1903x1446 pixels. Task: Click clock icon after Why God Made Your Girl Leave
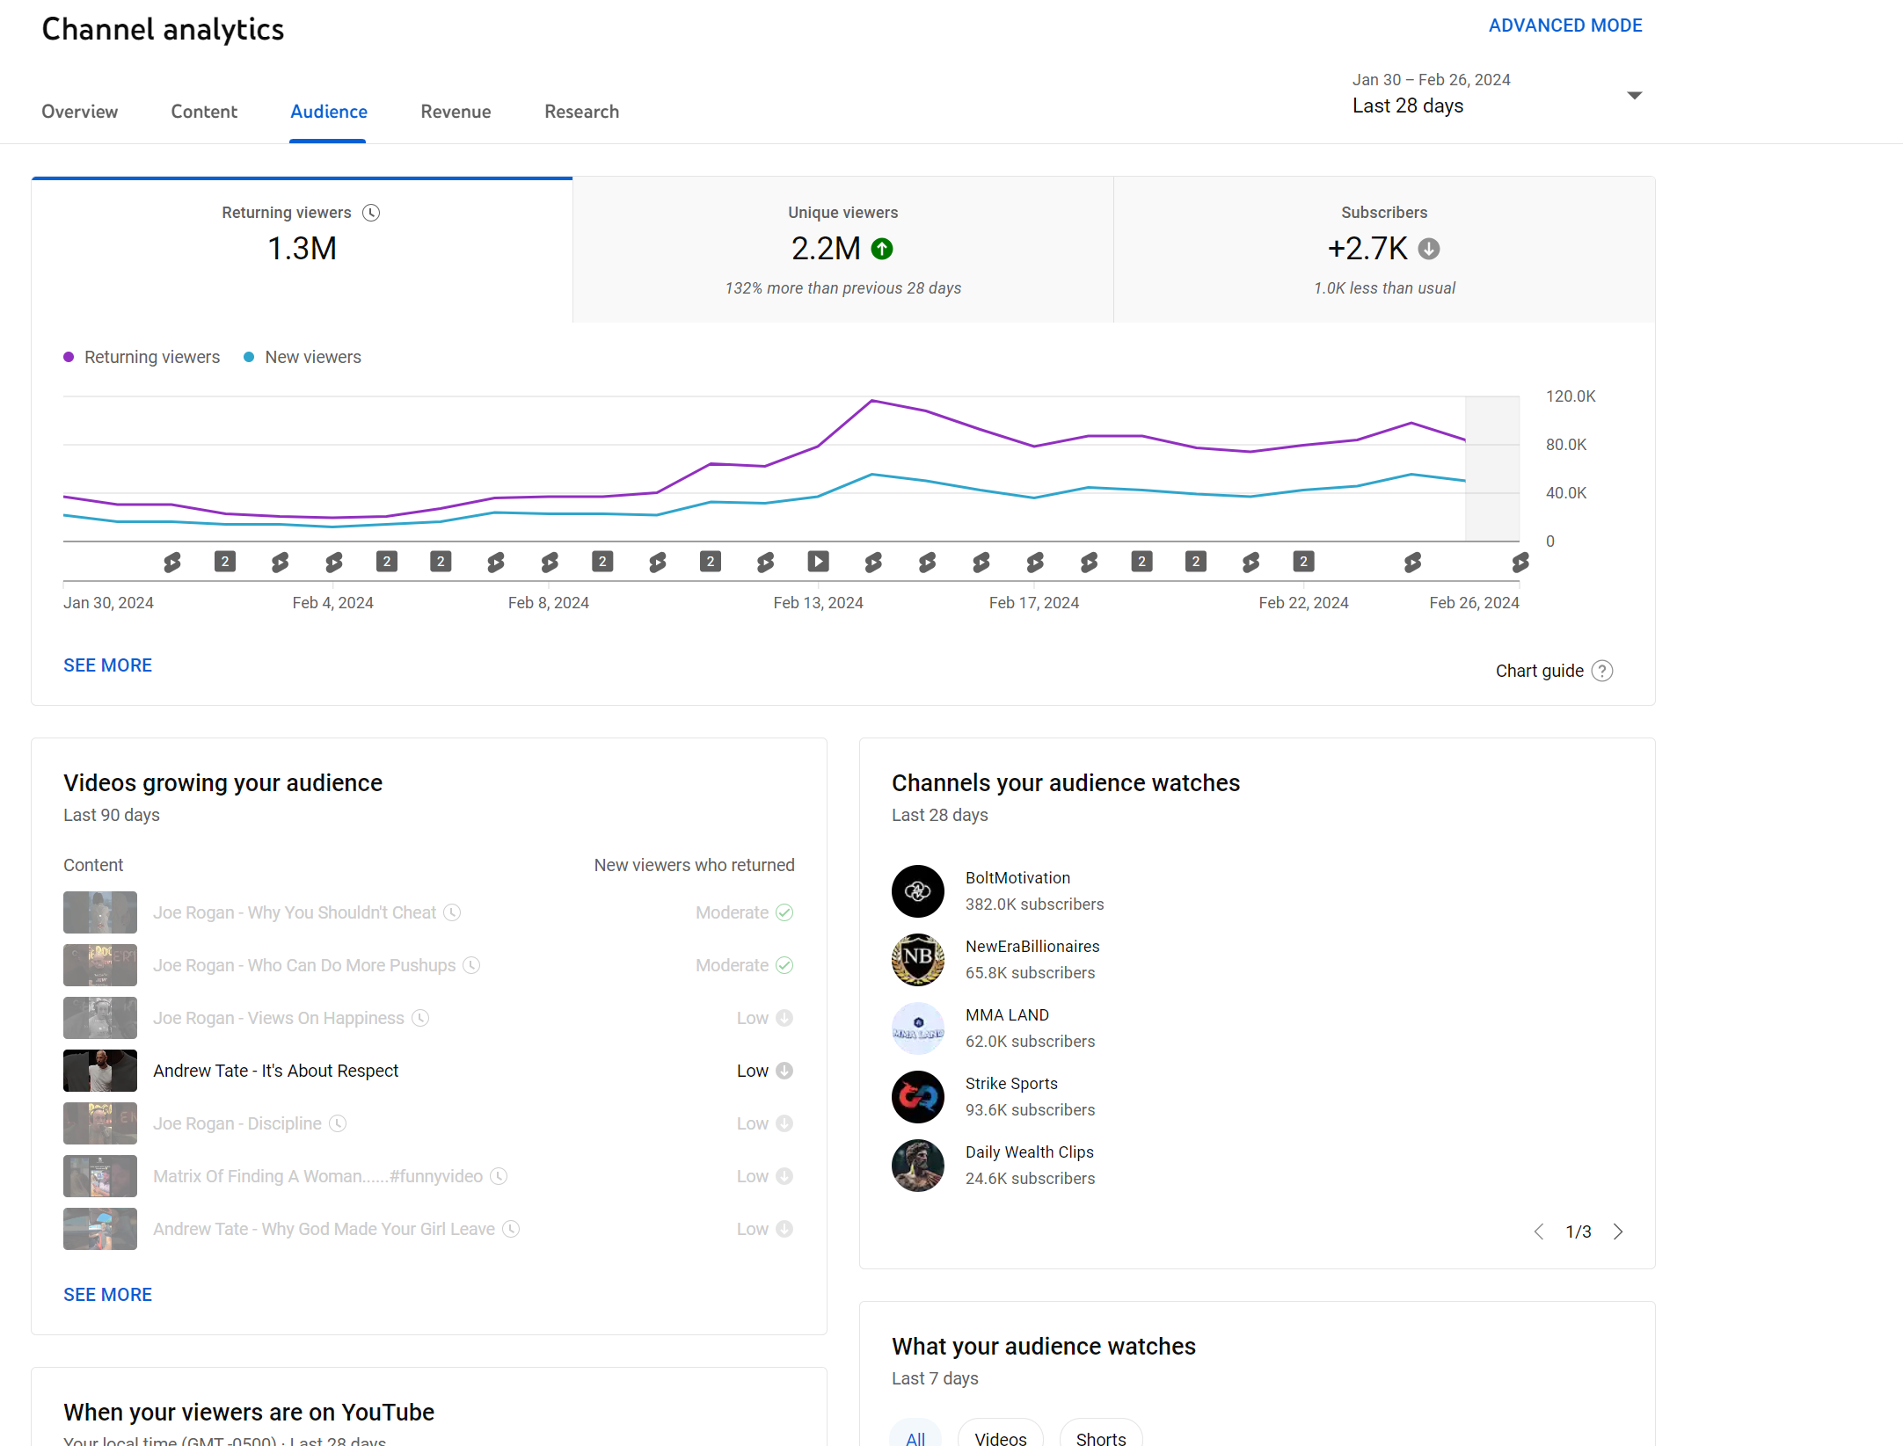tap(511, 1229)
